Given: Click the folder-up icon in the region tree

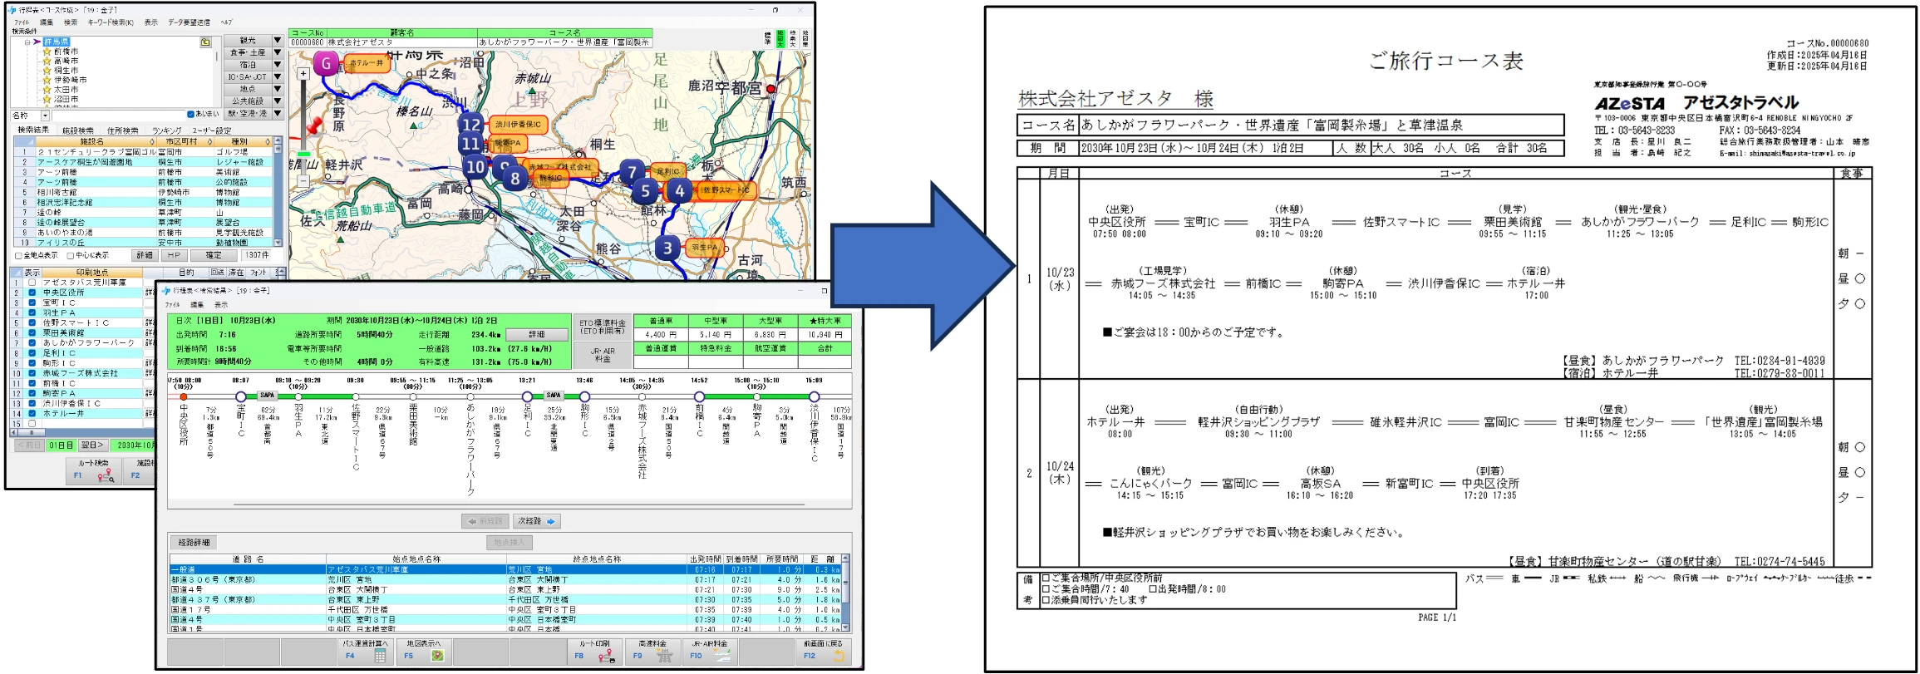Looking at the screenshot, I should pos(204,42).
